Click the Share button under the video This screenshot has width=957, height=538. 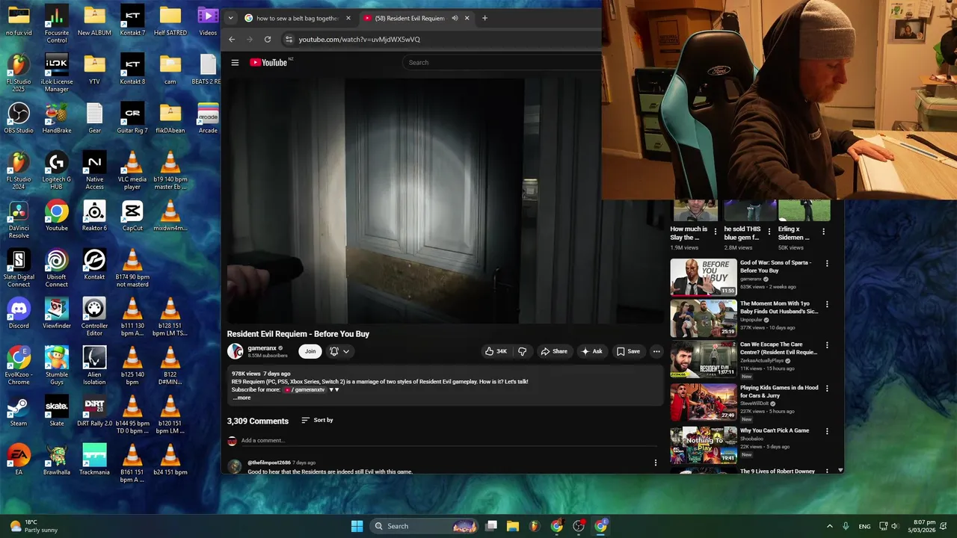coord(554,351)
